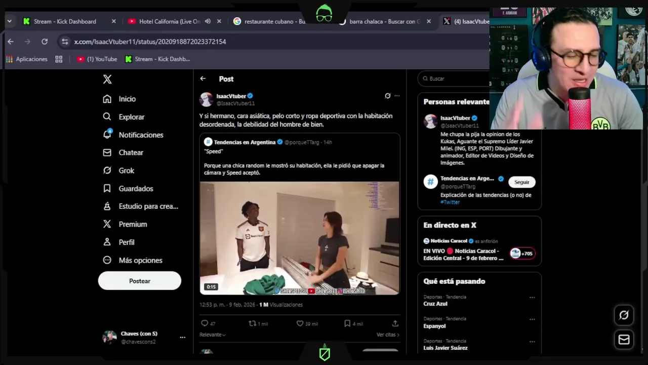Open options for Luis Javier Suárez trend
Viewport: 648px width, 365px height.
point(532,342)
